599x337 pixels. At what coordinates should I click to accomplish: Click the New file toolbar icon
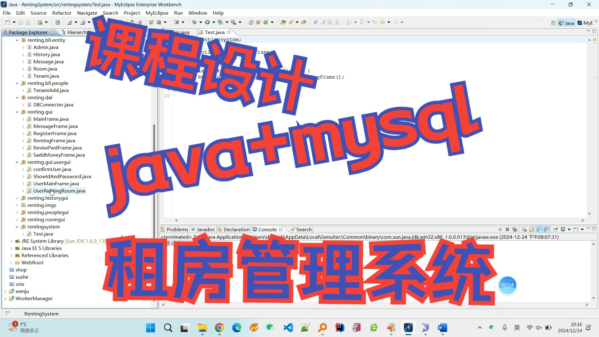click(x=8, y=22)
